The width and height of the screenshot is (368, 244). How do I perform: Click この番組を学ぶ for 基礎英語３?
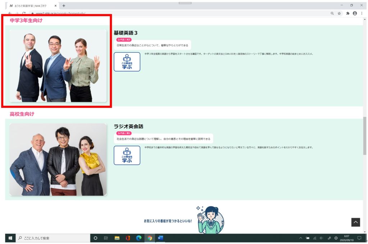[127, 61]
